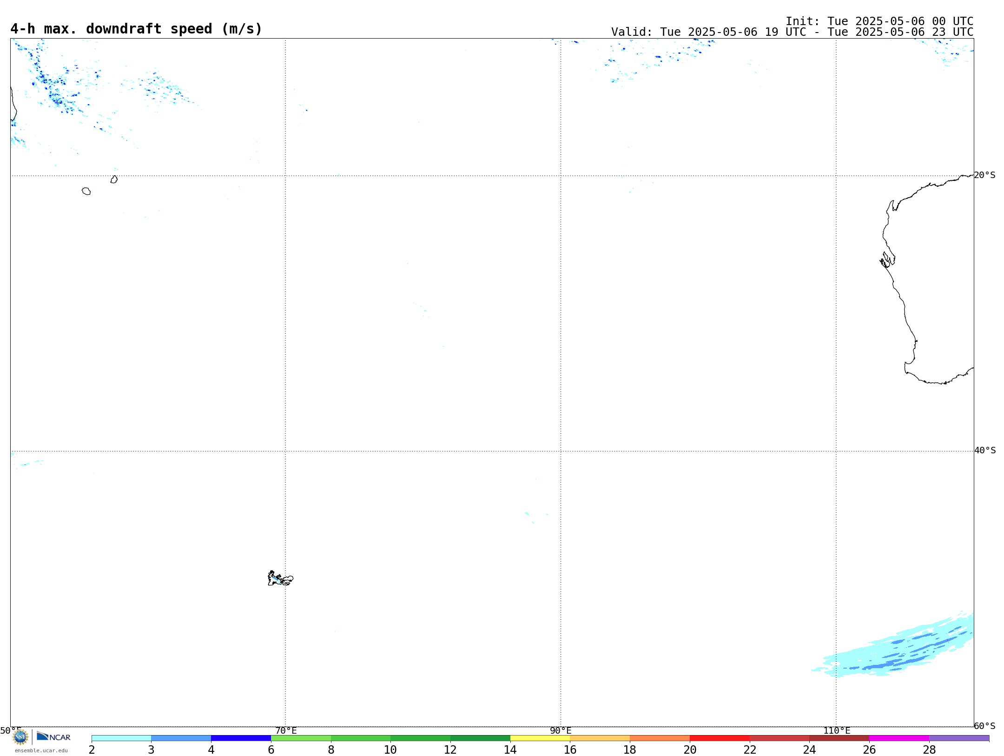
Task: Pick the orange 18–20 colorbar swatch
Action: pos(660,738)
